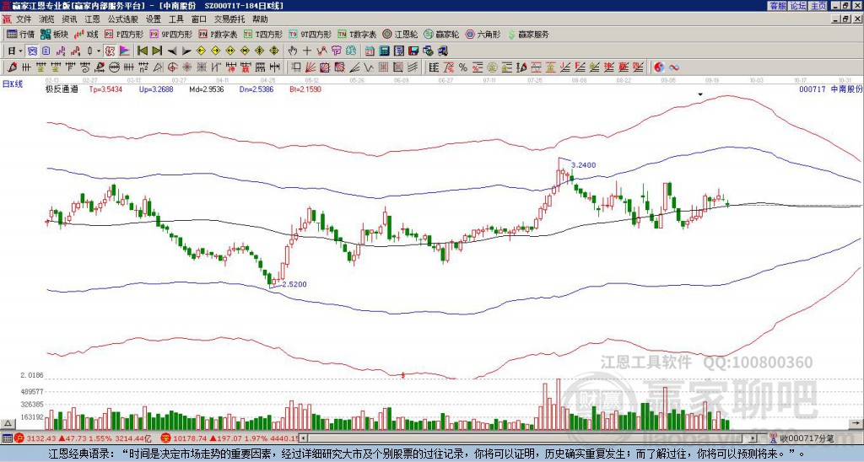The image size is (864, 462).
Task: Click the status bar scrollbar left arrow
Action: click(x=305, y=438)
